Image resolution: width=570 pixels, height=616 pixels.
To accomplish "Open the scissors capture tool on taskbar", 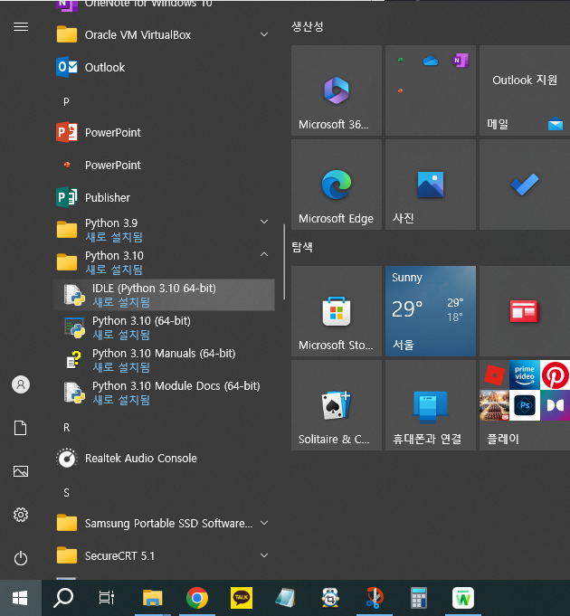I will click(375, 598).
